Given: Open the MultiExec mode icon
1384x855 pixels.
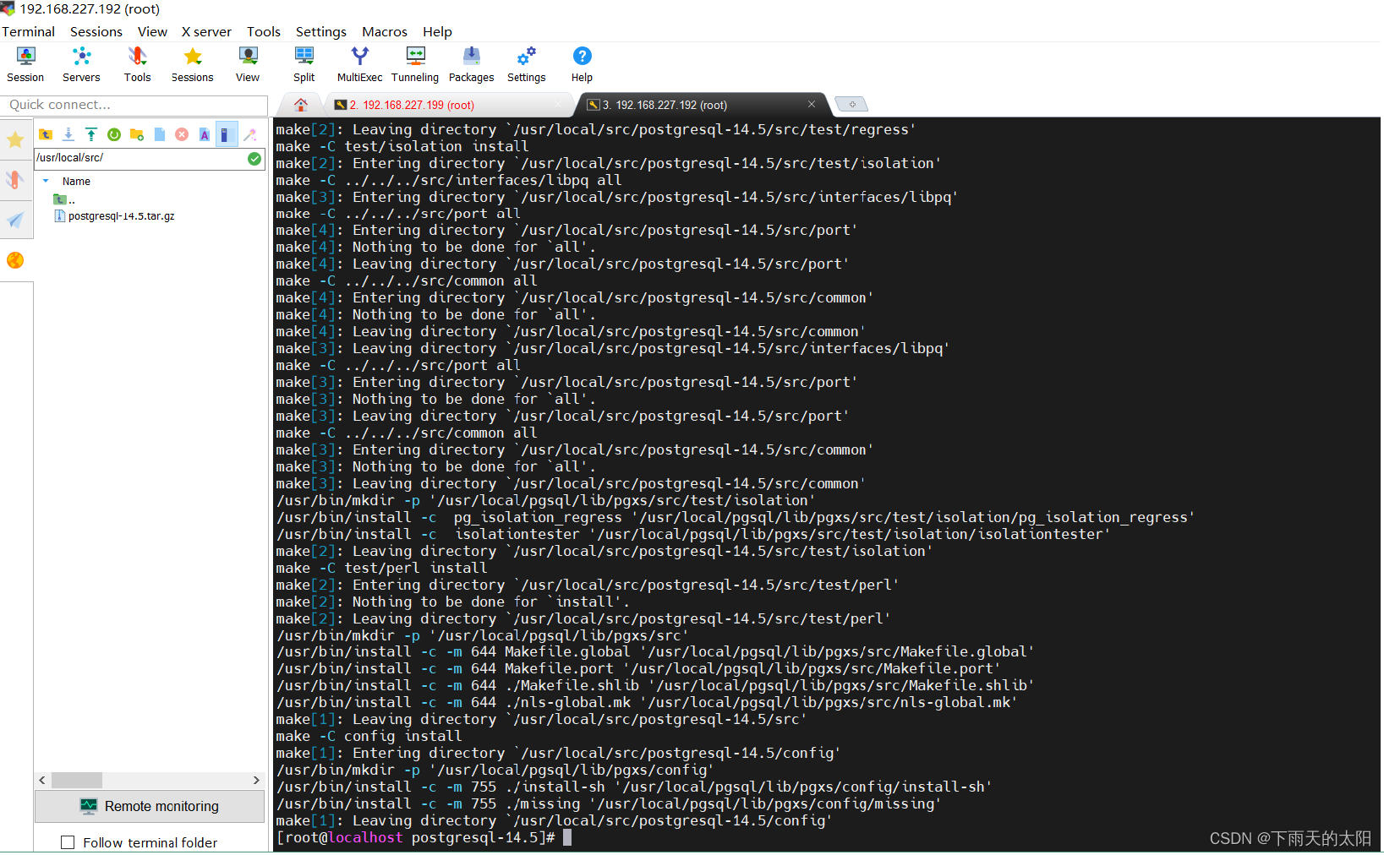Looking at the screenshot, I should (x=359, y=64).
